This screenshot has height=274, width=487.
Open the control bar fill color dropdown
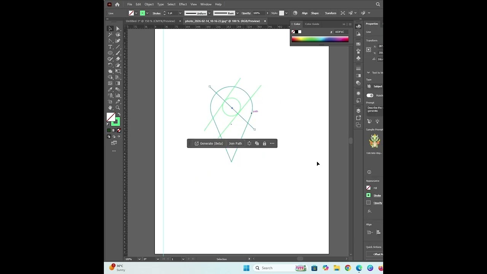click(x=136, y=13)
